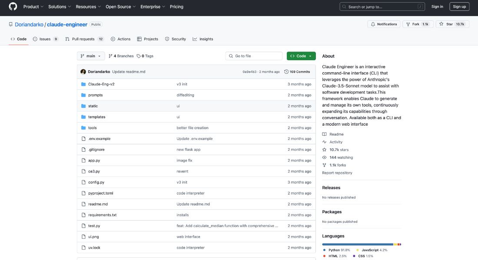Expand the Product menu chevron
Image resolution: width=478 pixels, height=260 pixels.
[41, 6]
